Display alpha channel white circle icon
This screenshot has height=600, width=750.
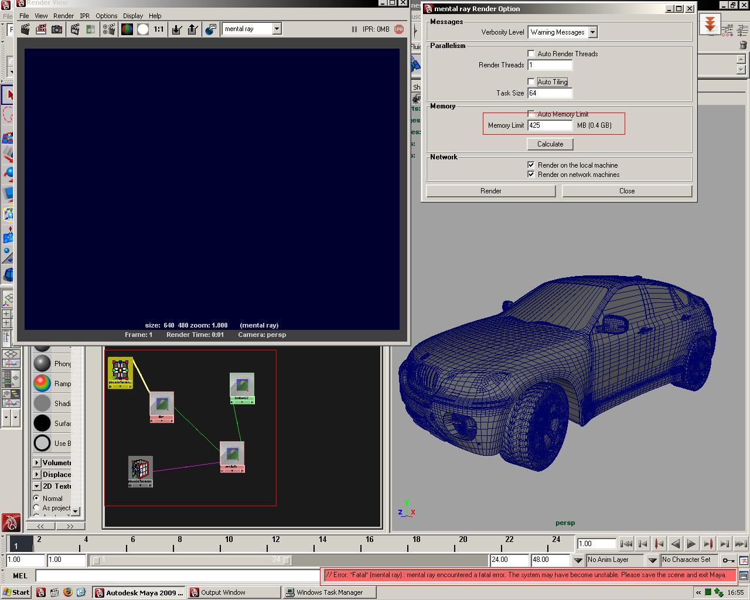pos(143,29)
